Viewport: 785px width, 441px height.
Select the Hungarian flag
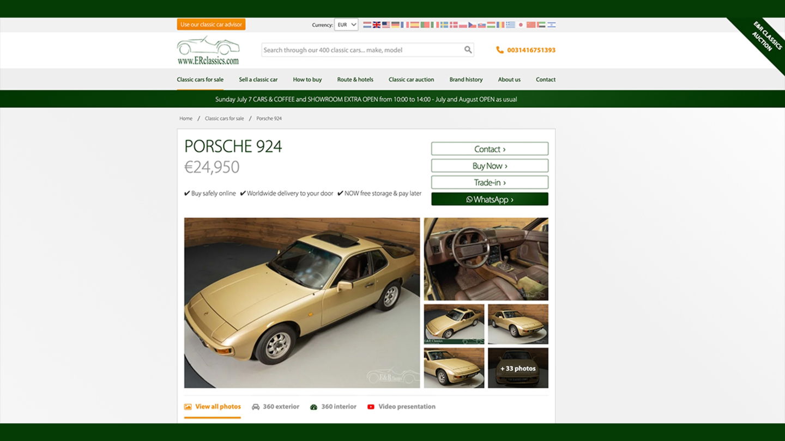[491, 24]
